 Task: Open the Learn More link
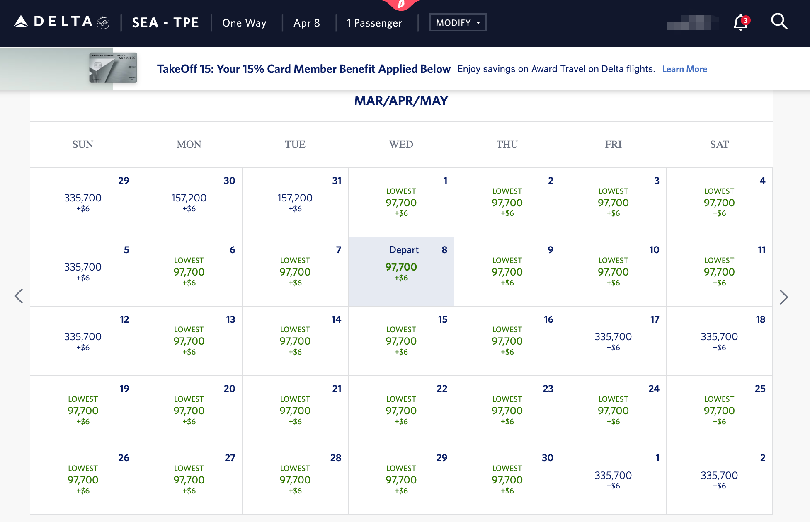[x=684, y=69]
